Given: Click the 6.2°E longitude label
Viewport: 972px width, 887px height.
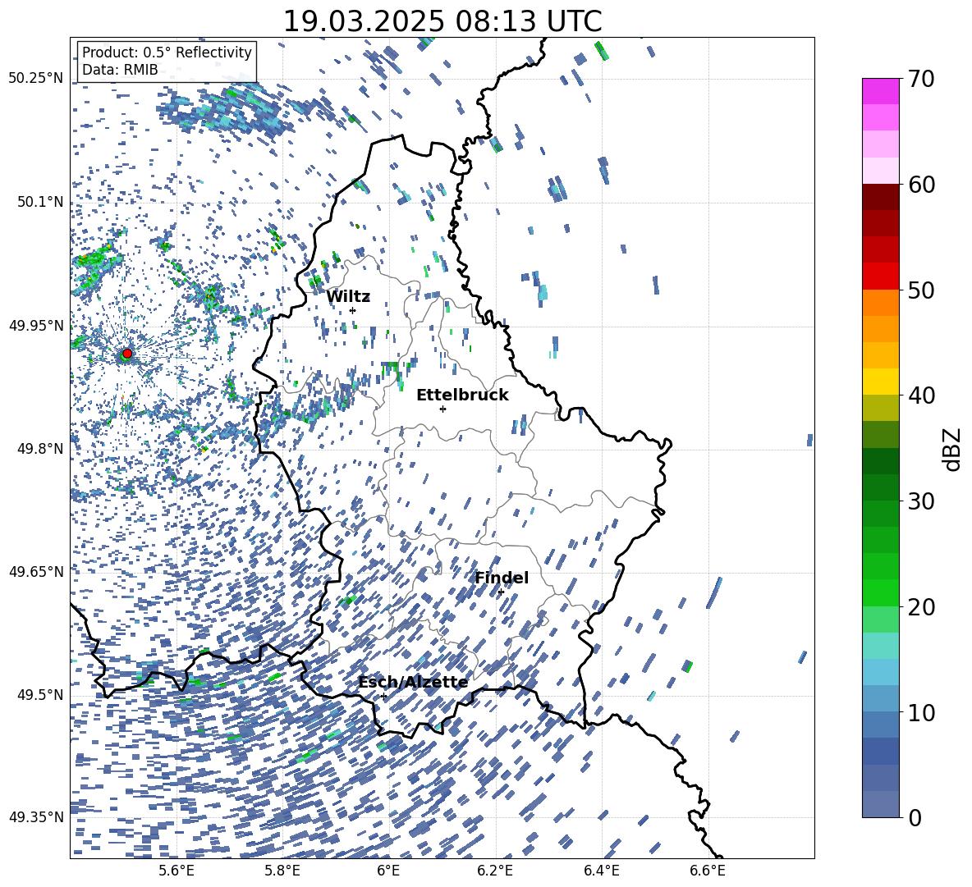Looking at the screenshot, I should pyautogui.click(x=495, y=871).
